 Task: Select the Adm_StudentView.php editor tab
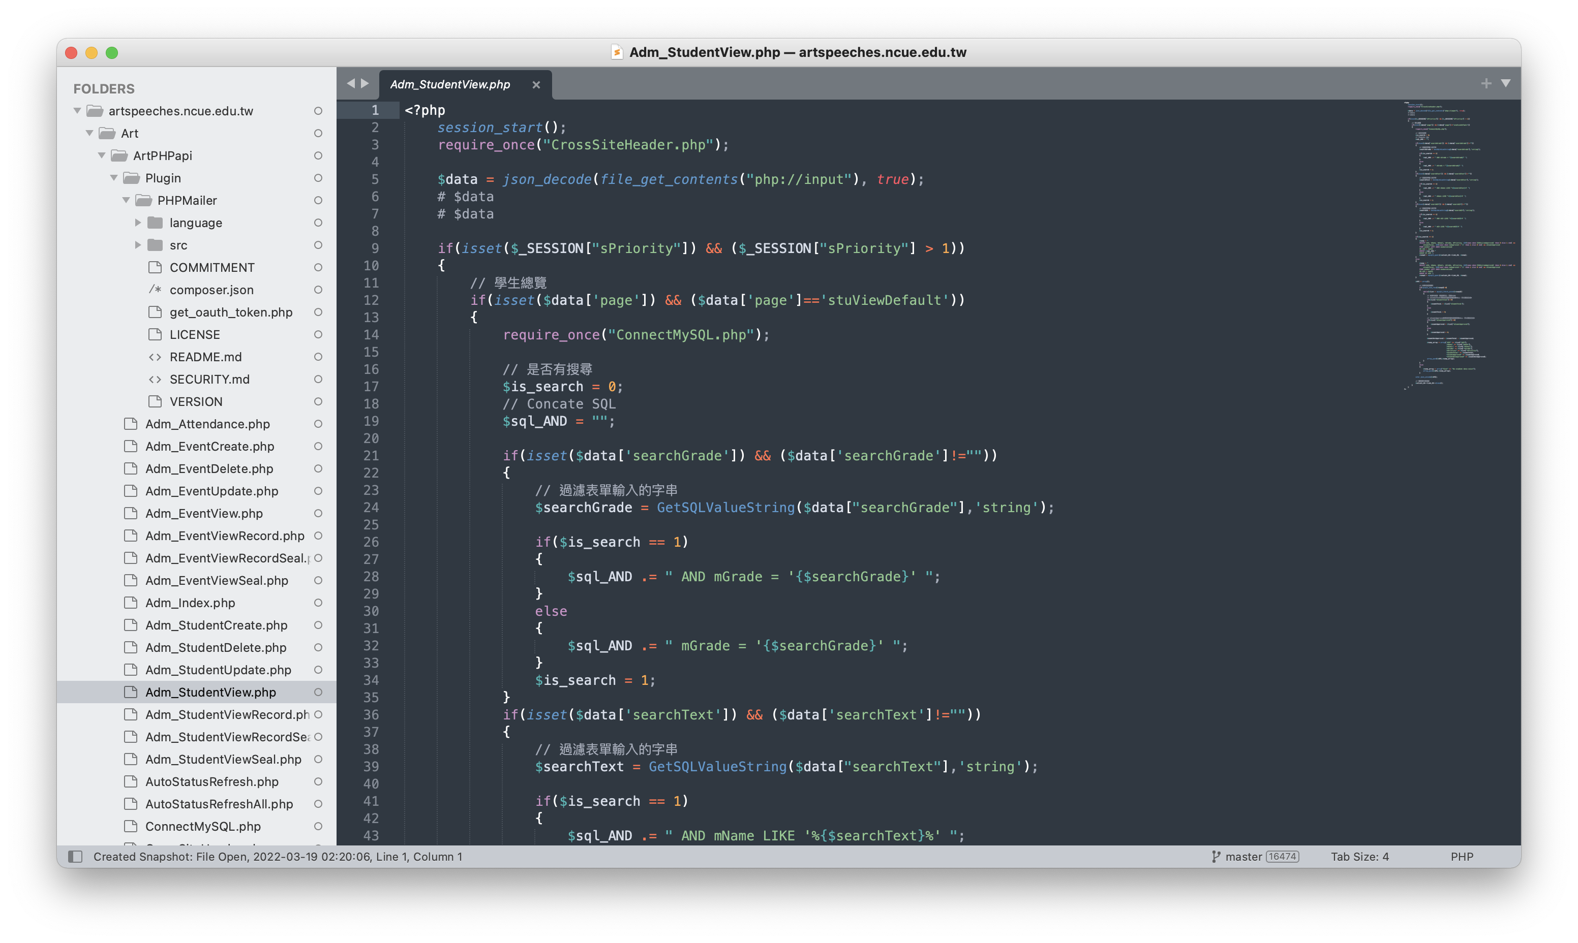(465, 84)
